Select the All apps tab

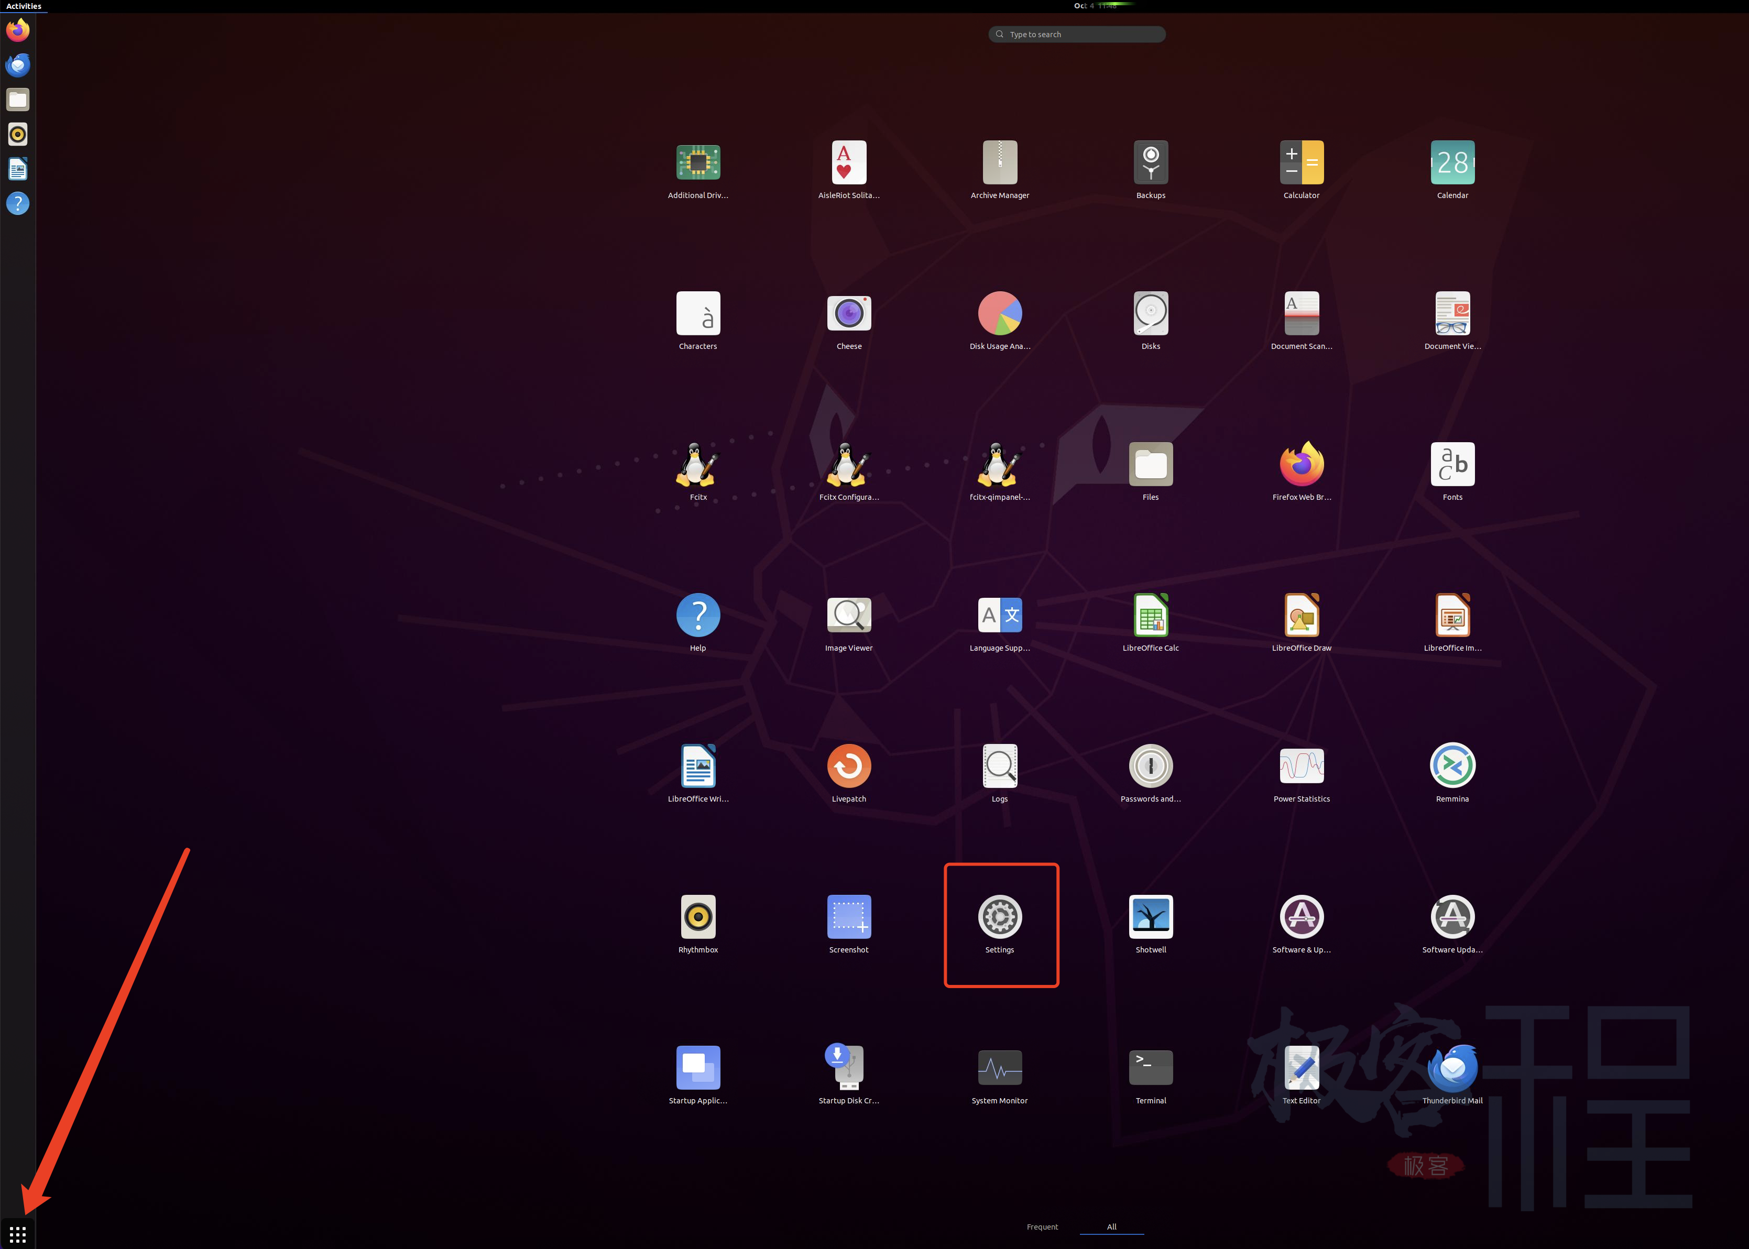(x=1111, y=1226)
